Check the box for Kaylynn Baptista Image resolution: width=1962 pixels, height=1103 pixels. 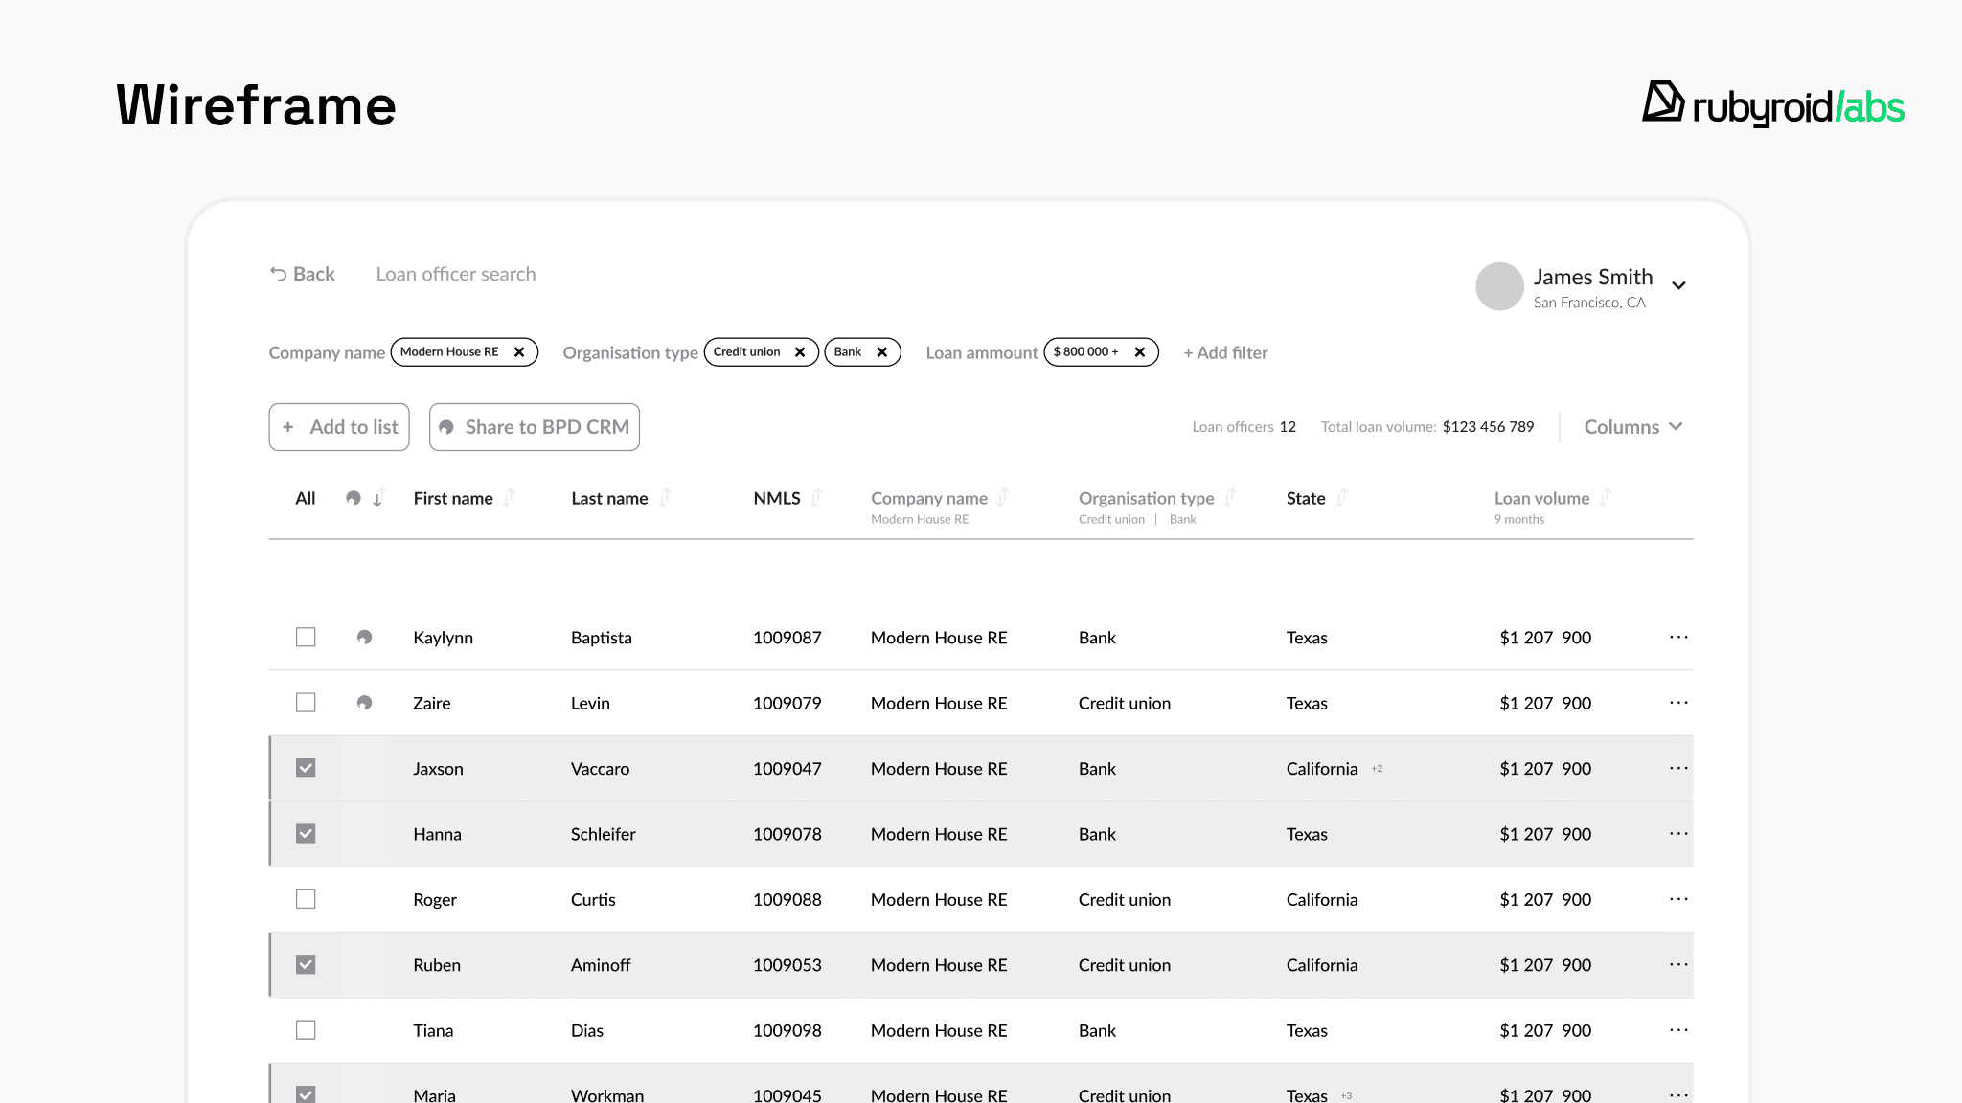(306, 638)
